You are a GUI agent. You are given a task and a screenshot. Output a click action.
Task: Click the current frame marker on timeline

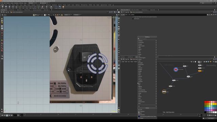pos(24,115)
